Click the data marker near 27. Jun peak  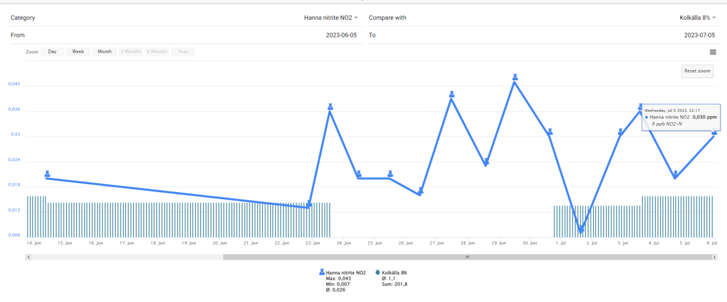(451, 94)
